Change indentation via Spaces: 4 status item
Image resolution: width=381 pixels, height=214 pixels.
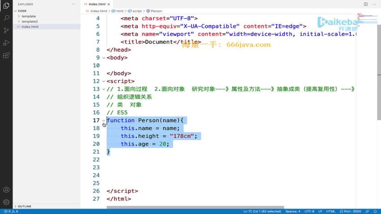click(293, 211)
